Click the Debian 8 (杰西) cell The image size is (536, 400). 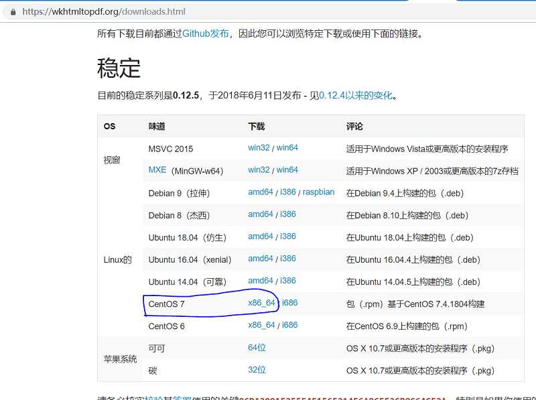pyautogui.click(x=179, y=216)
